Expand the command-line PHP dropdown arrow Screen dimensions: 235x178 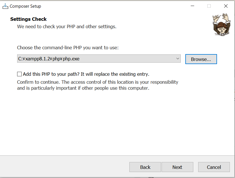(x=178, y=59)
